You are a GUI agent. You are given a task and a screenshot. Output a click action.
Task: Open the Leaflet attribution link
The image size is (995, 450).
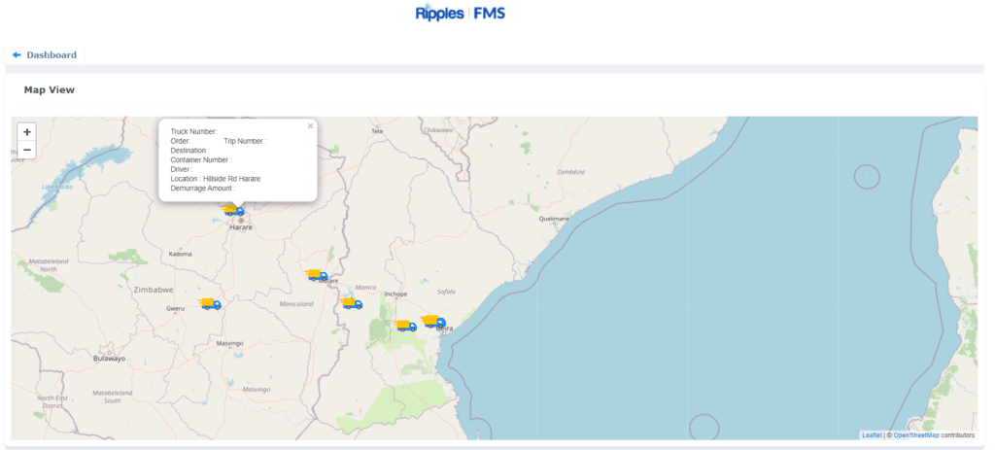(x=872, y=435)
